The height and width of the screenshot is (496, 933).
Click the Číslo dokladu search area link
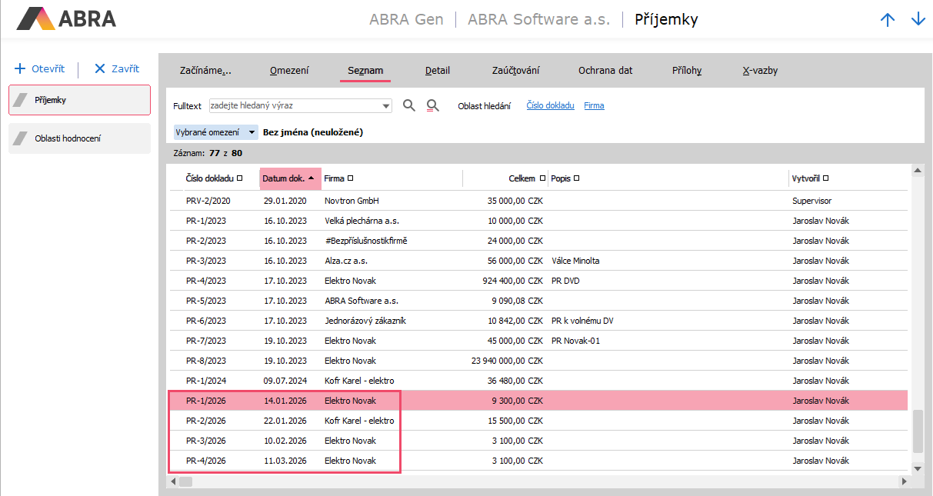550,106
